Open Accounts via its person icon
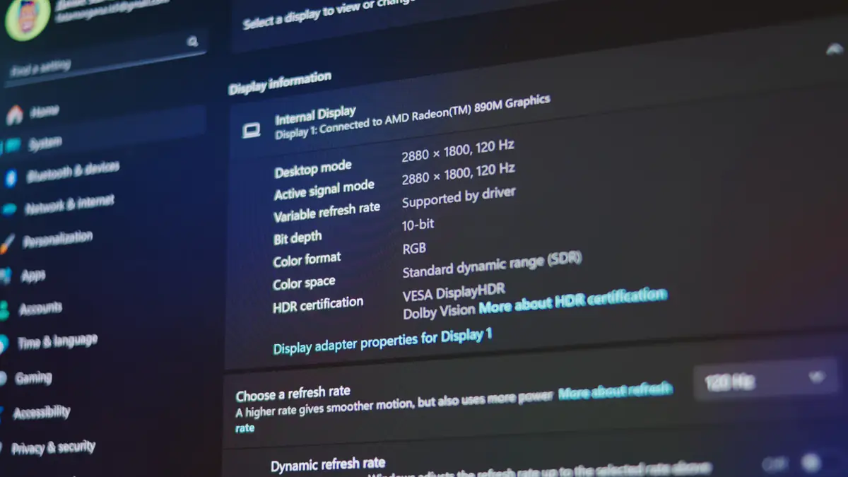Image resolution: width=848 pixels, height=477 pixels. tap(4, 310)
